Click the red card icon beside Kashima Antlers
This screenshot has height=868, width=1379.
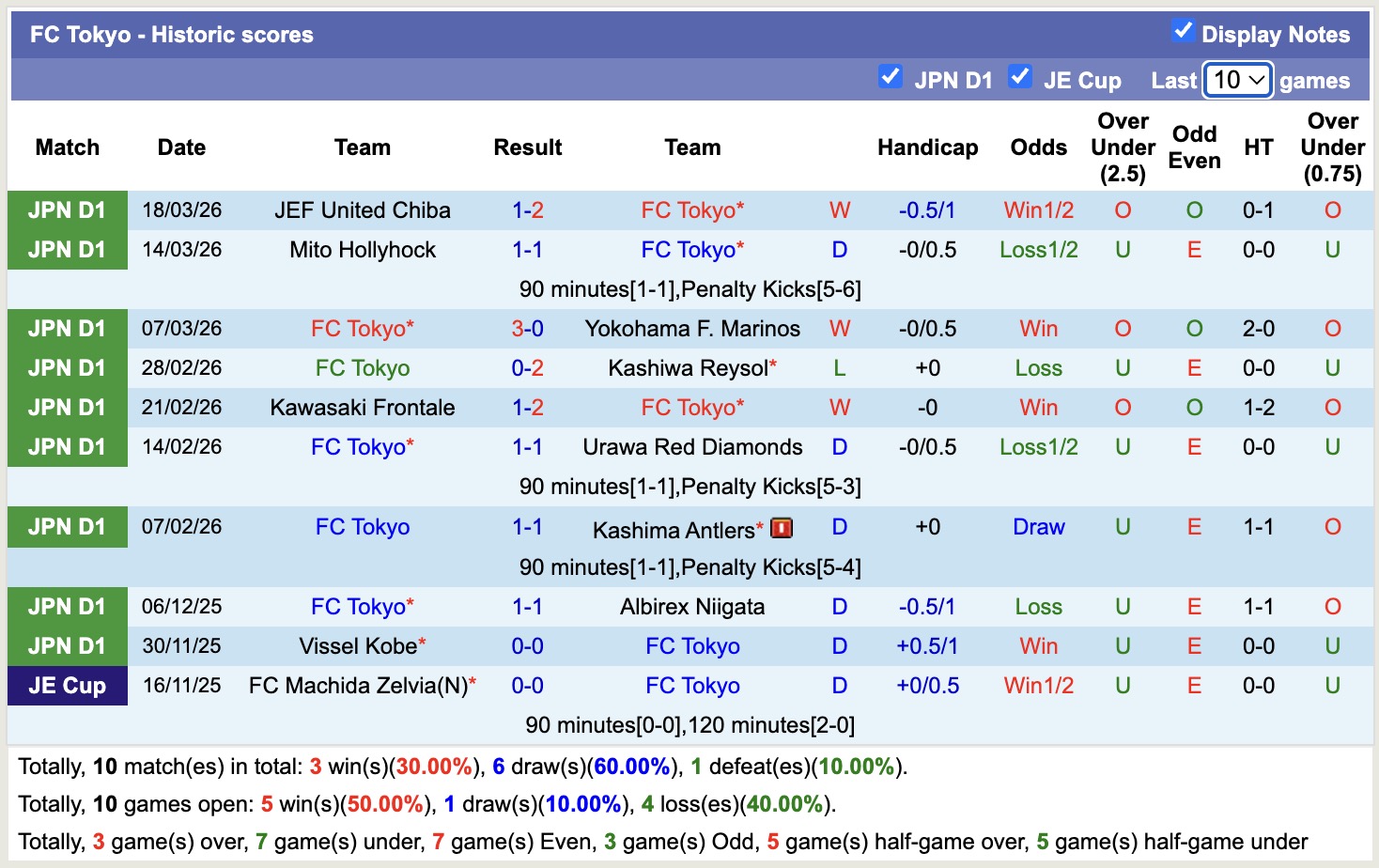(x=782, y=528)
